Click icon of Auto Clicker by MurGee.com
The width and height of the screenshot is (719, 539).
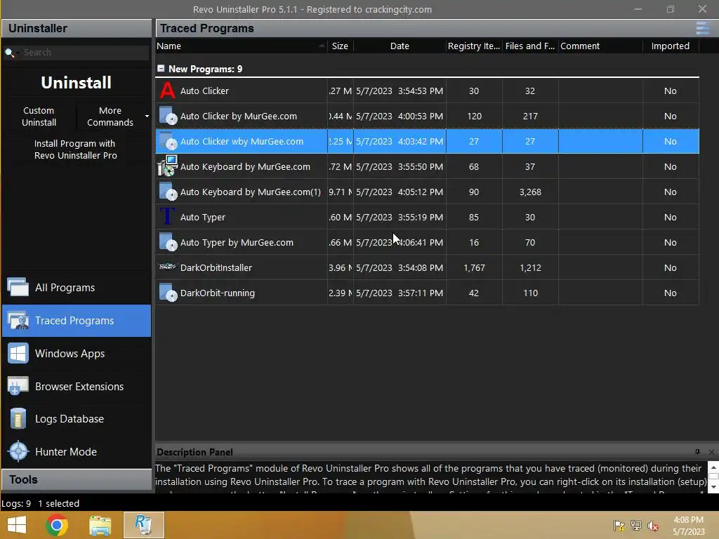168,116
